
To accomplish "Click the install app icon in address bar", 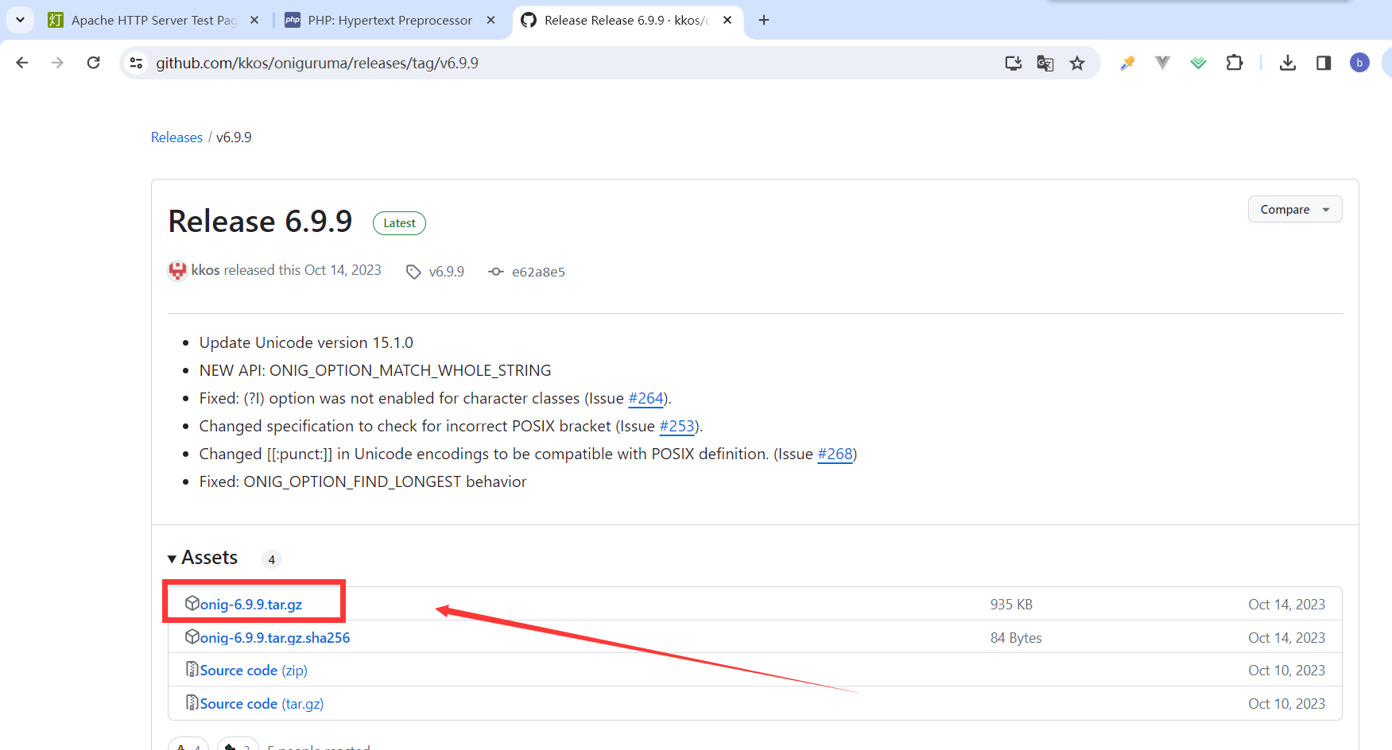I will click(1014, 63).
